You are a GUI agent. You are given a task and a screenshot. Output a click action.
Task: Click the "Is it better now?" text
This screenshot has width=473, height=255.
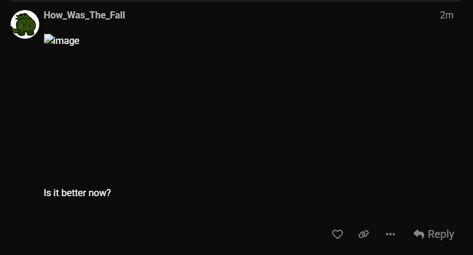(77, 193)
